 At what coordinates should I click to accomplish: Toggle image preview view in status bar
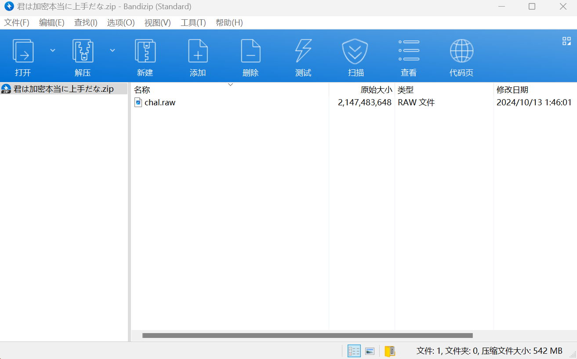[370, 351]
